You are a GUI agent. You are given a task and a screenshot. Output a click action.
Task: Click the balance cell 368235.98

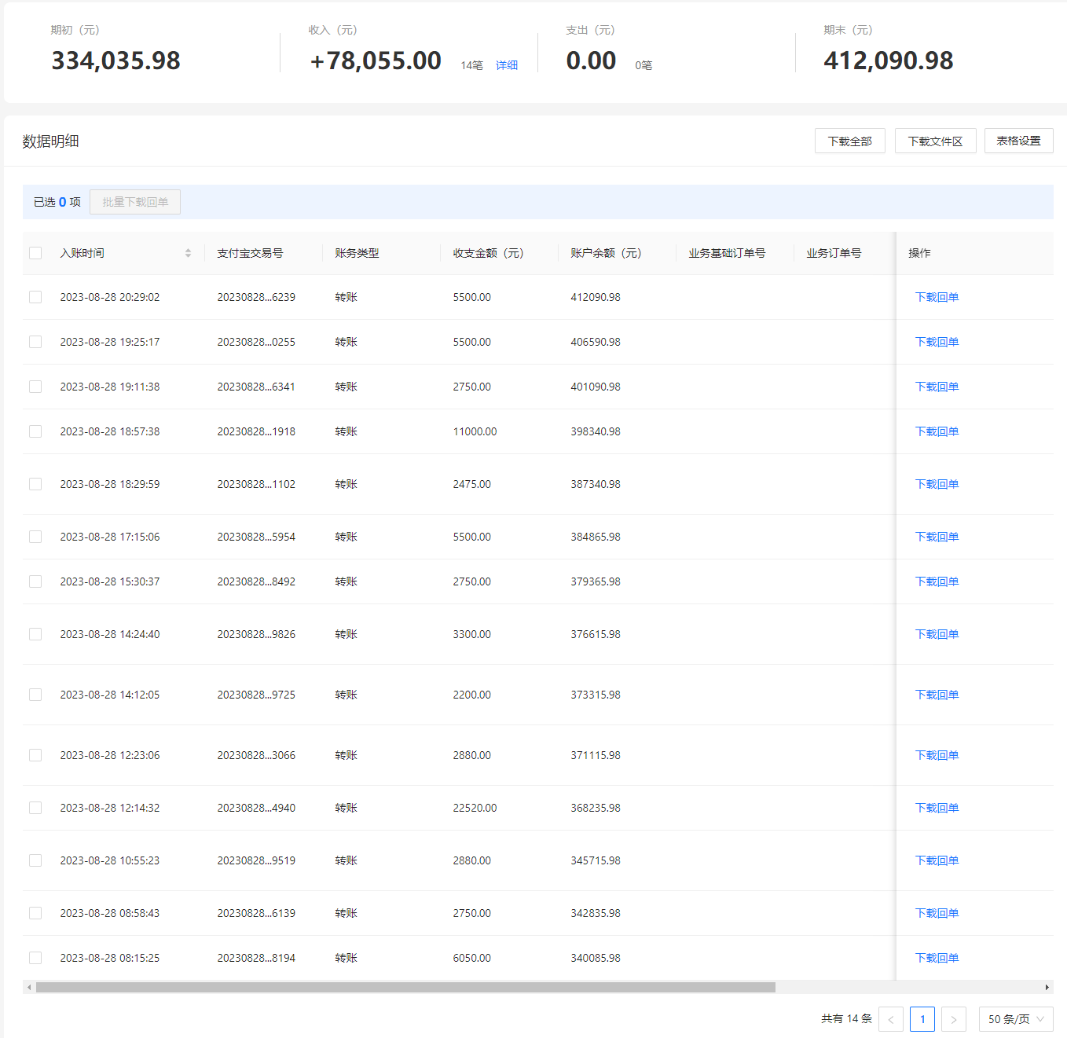click(x=596, y=808)
